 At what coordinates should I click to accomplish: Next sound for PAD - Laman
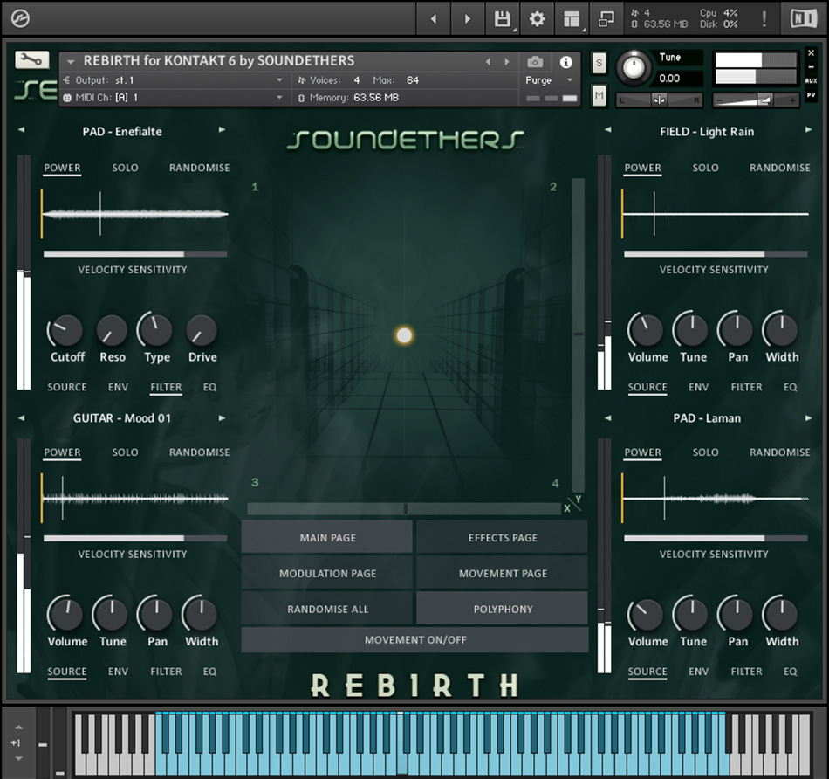coord(808,418)
